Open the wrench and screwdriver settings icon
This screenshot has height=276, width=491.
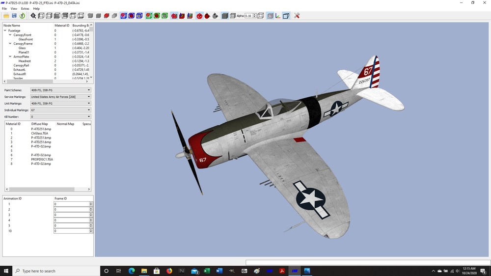pyautogui.click(x=297, y=16)
